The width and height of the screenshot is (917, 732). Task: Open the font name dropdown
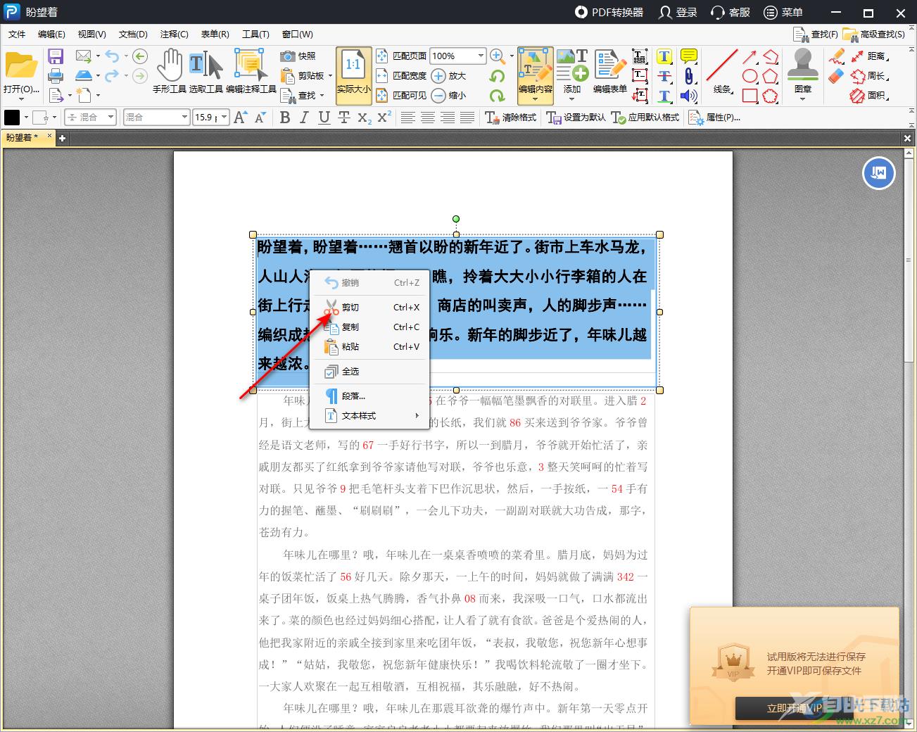click(185, 118)
